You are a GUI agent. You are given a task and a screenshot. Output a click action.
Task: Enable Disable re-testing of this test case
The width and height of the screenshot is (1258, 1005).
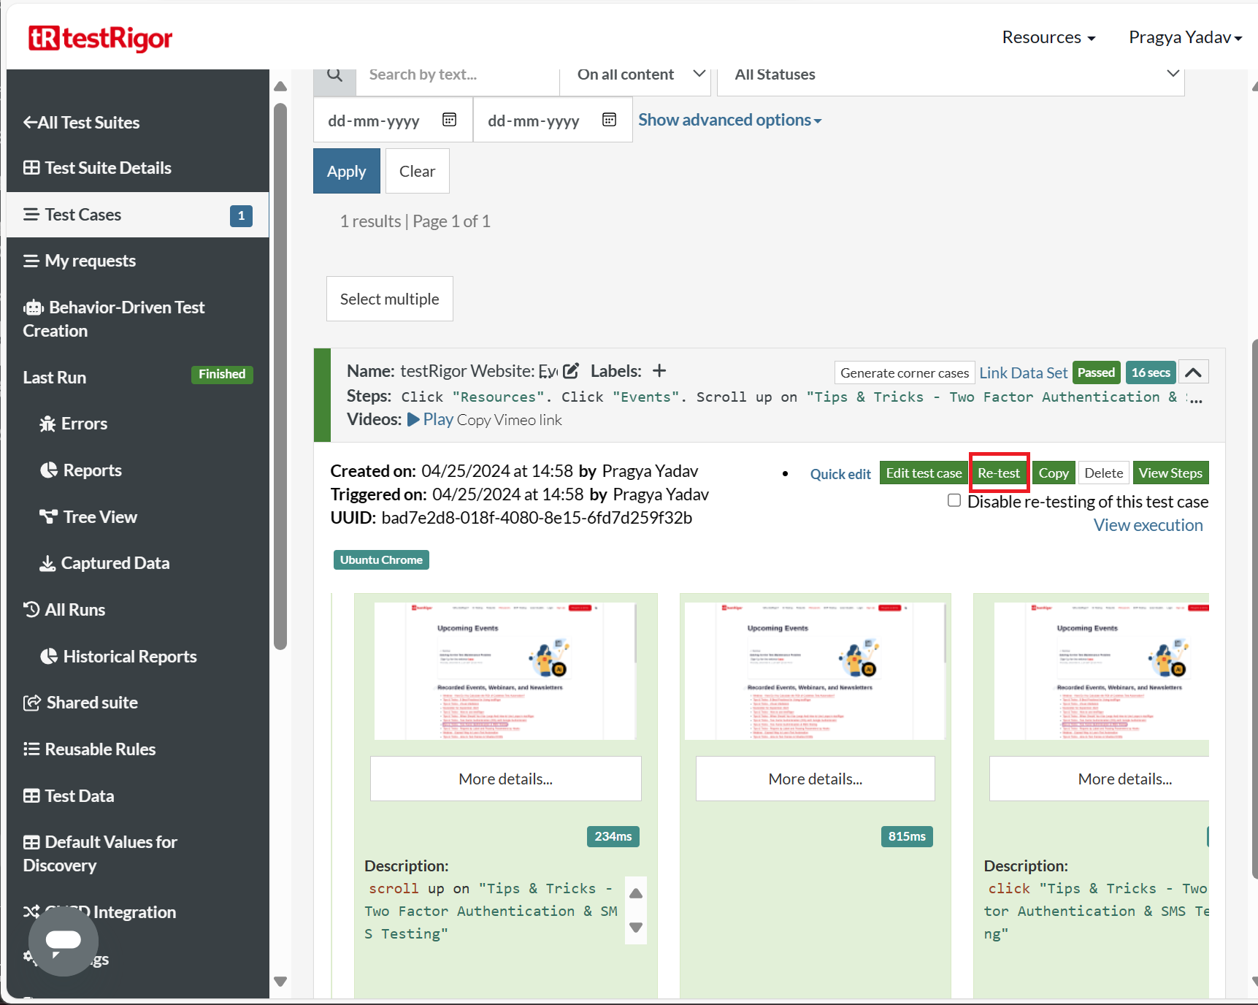click(x=954, y=500)
